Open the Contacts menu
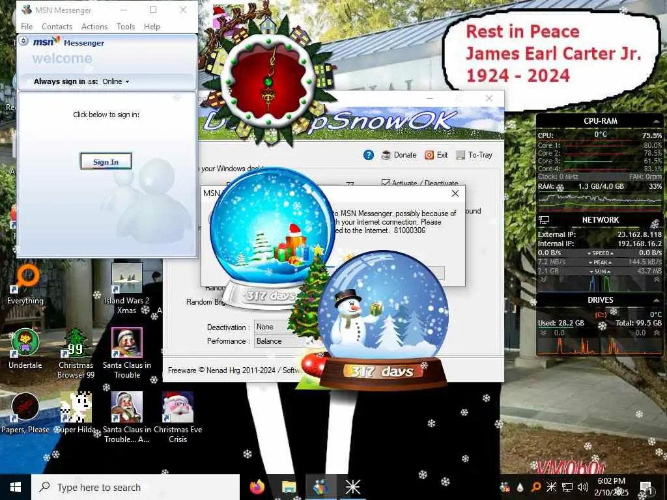This screenshot has width=667, height=500. tap(57, 26)
